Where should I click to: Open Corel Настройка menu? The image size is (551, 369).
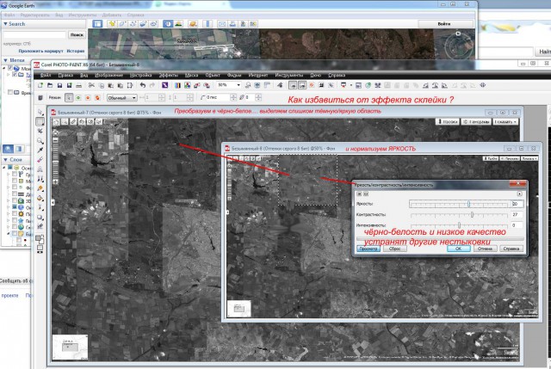(x=140, y=75)
